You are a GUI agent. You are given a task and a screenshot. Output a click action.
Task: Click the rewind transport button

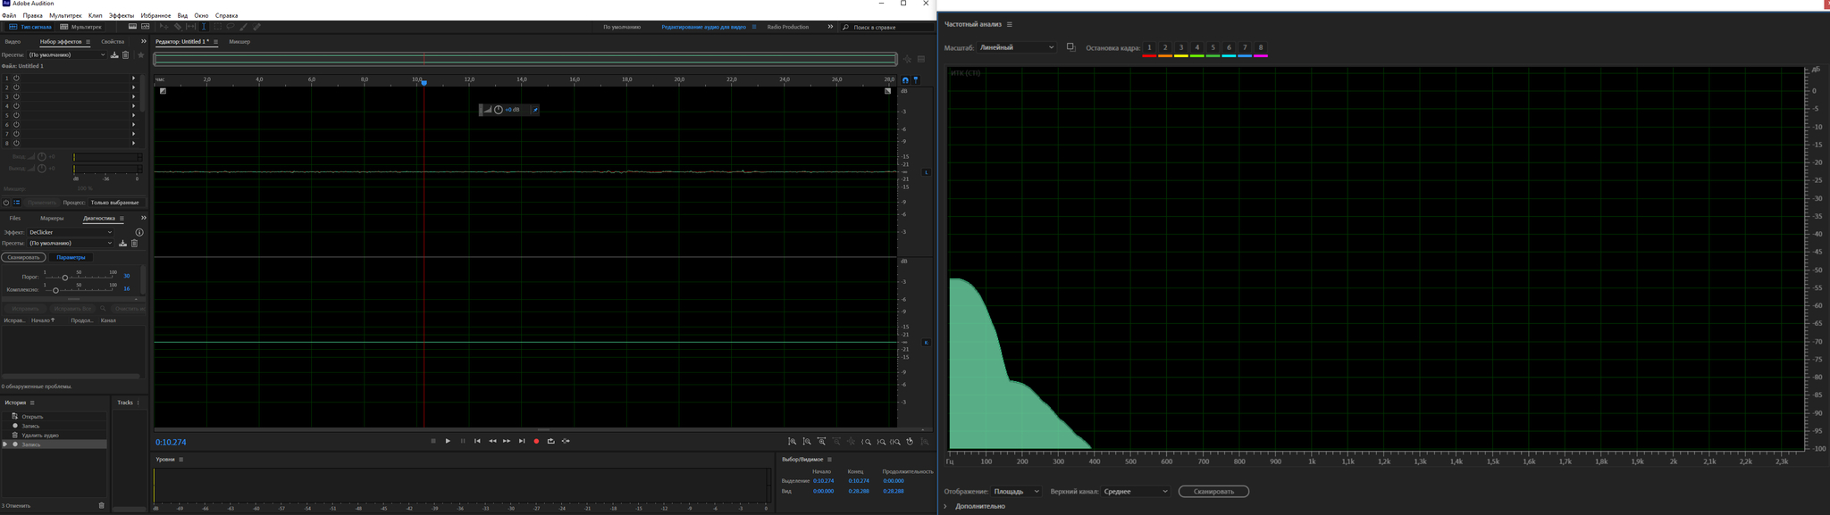492,441
